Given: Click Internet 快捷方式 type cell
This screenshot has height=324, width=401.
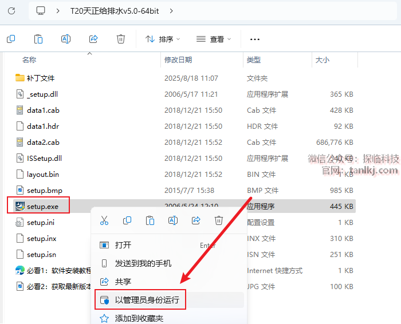Looking at the screenshot, I should 274,271.
